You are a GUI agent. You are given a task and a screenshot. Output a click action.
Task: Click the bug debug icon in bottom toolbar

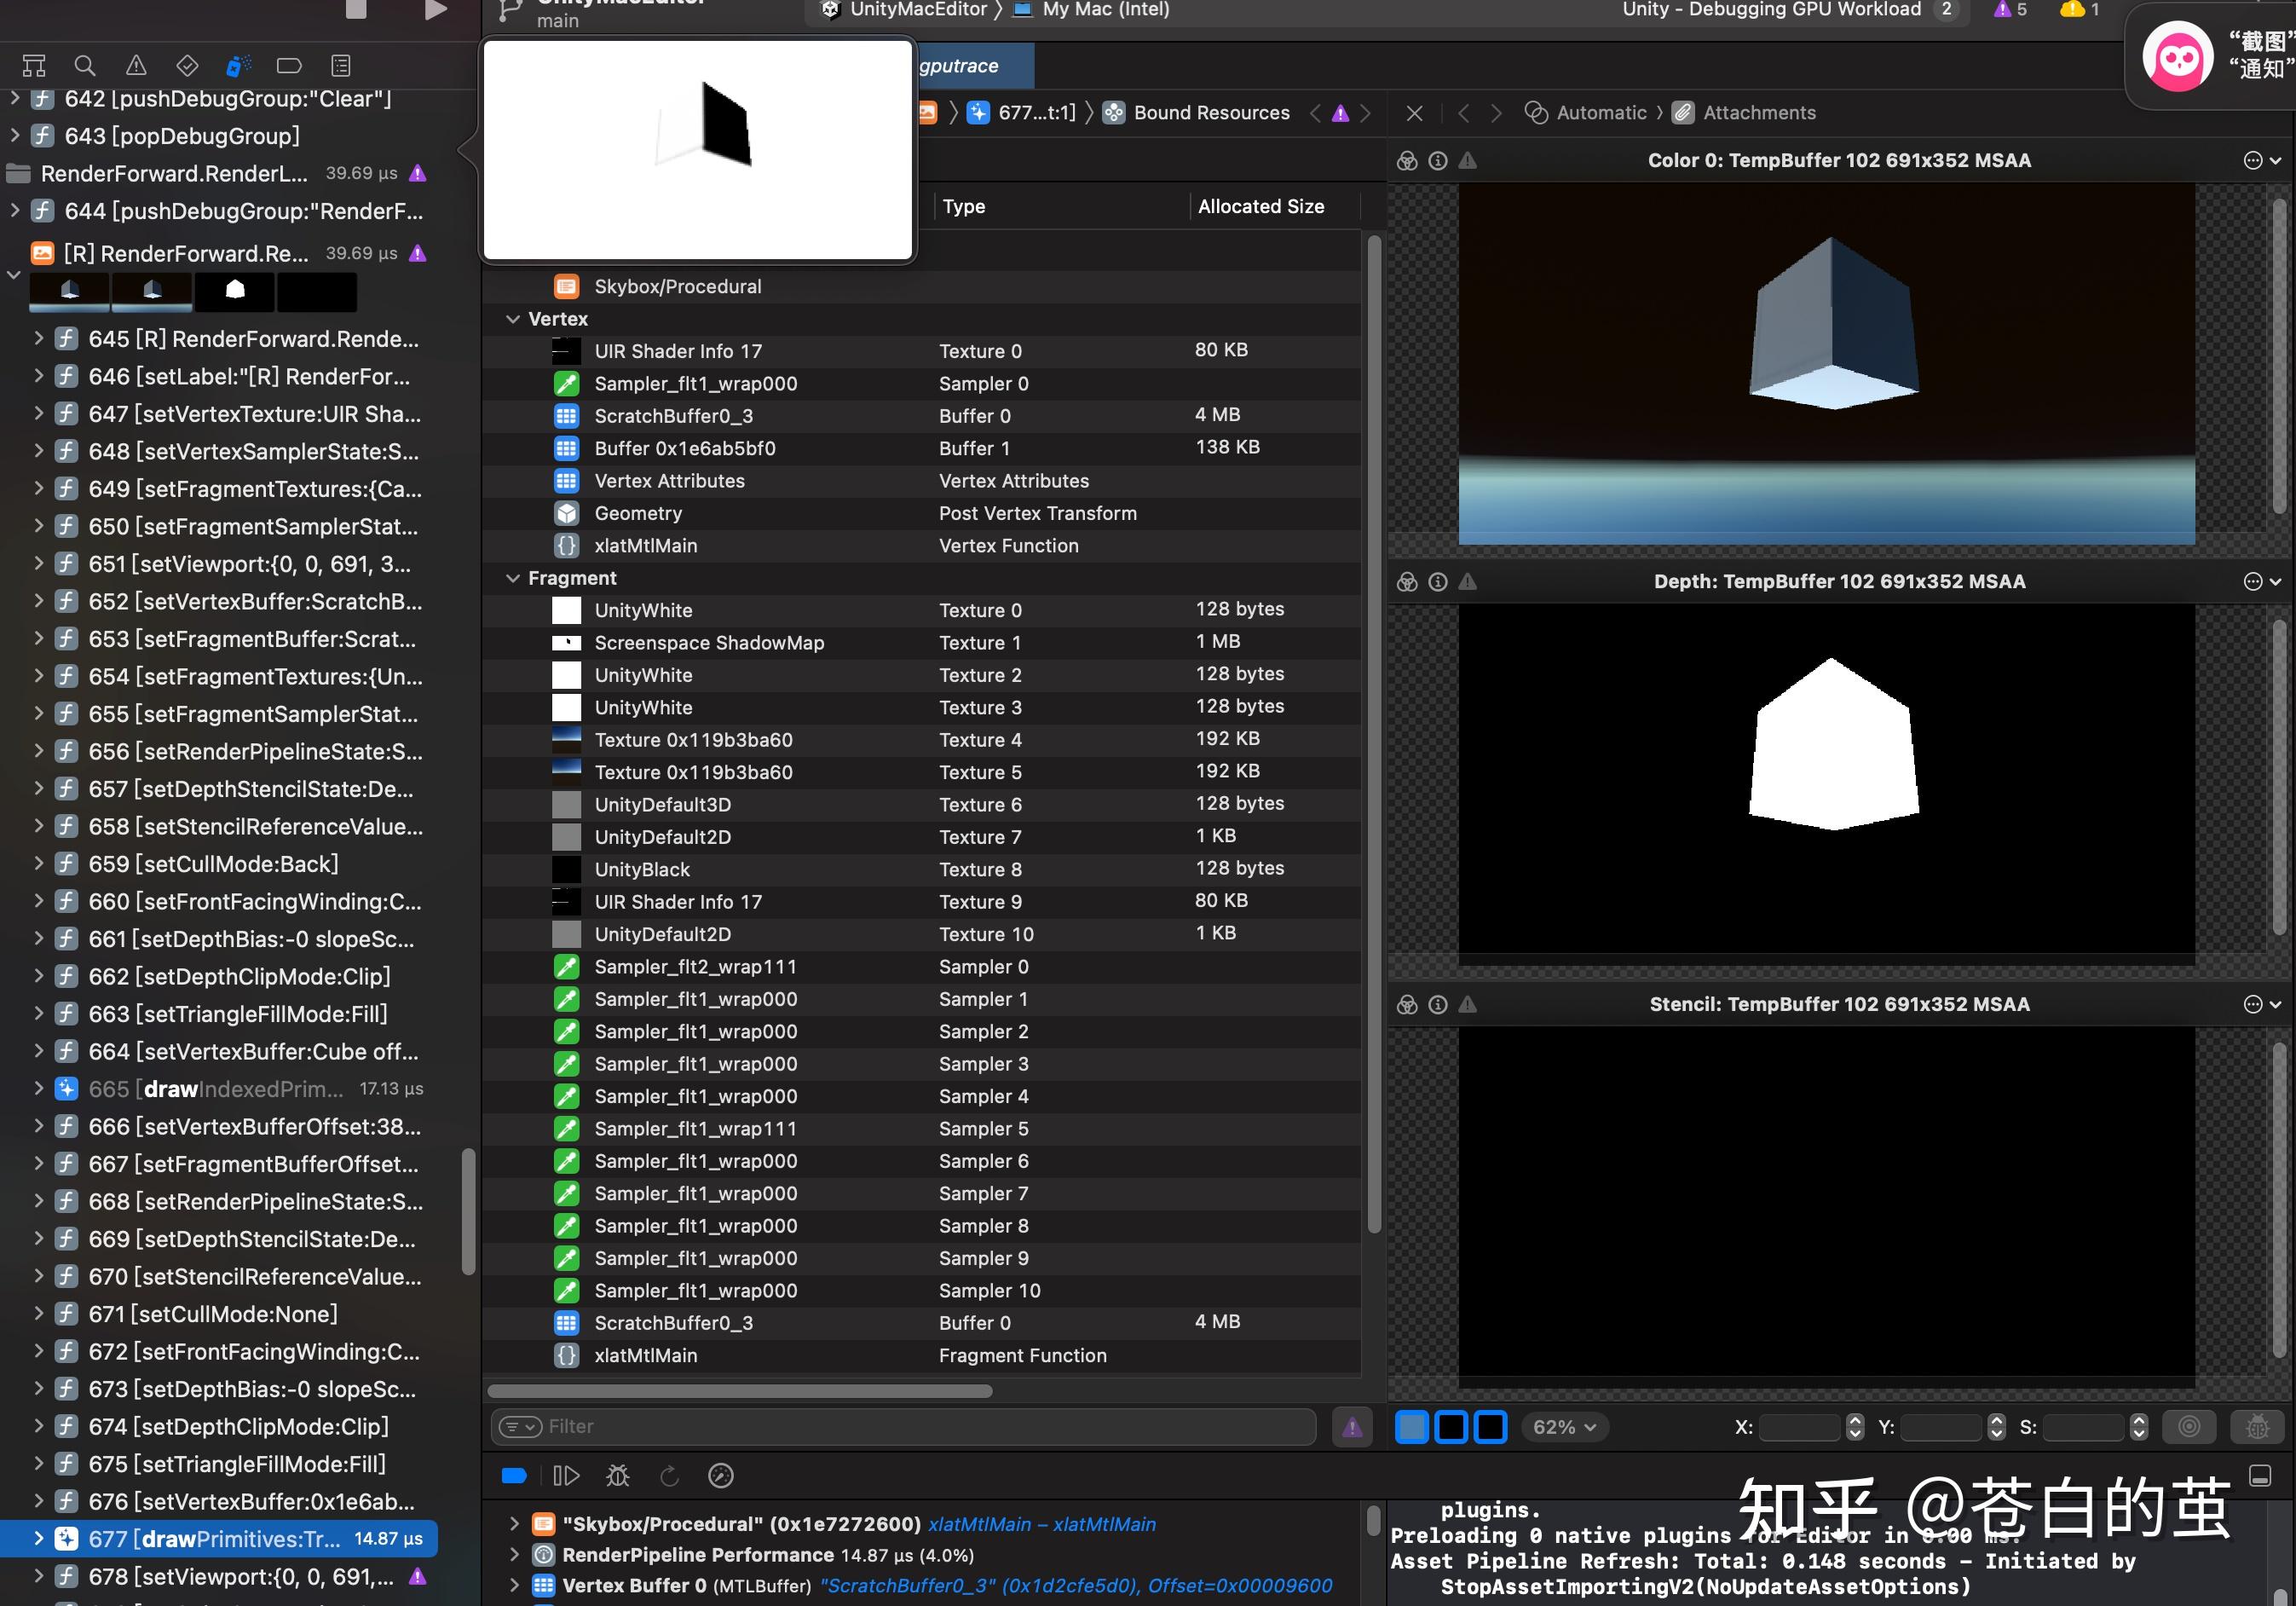tap(617, 1475)
